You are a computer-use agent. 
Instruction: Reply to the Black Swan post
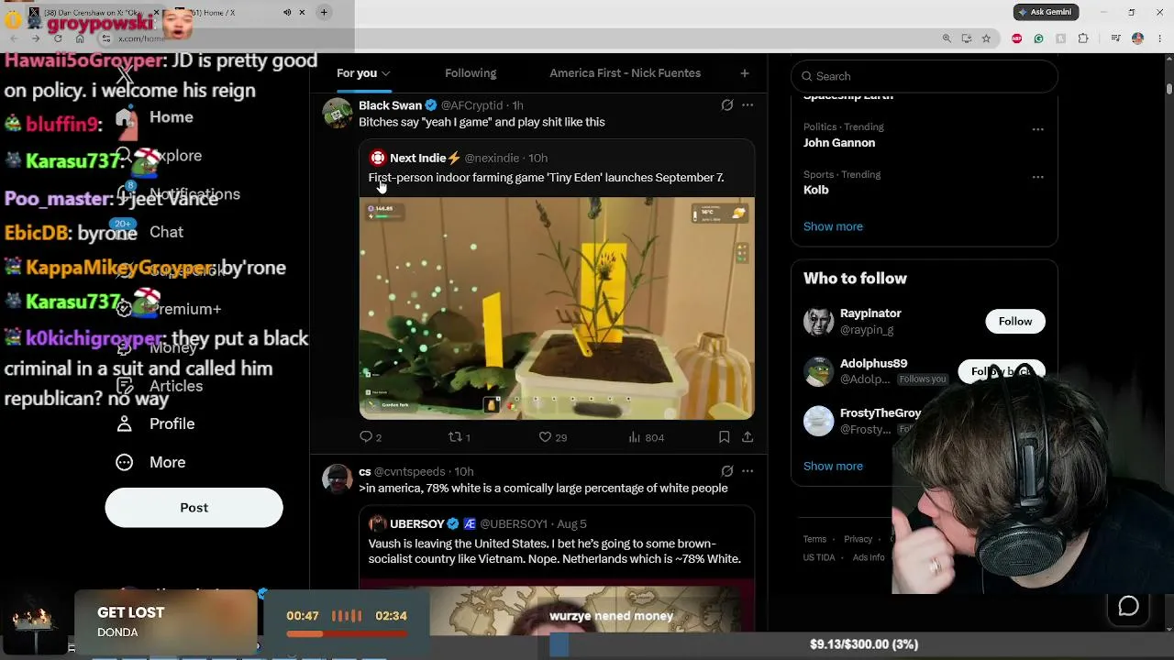371,437
